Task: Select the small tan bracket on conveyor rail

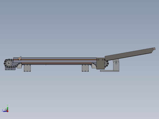Action: (x=20, y=59)
